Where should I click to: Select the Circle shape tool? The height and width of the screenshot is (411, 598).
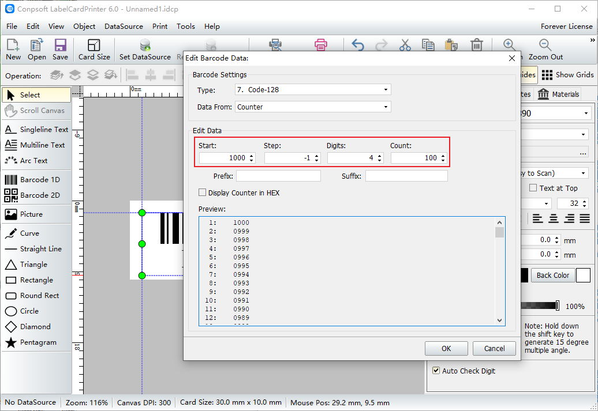point(36,311)
